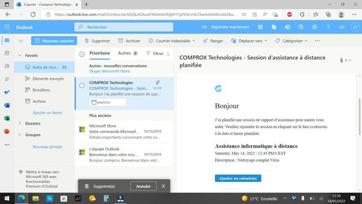Open the Catégoriser dropdown
Screen dimensions: 362x204
pos(306,41)
